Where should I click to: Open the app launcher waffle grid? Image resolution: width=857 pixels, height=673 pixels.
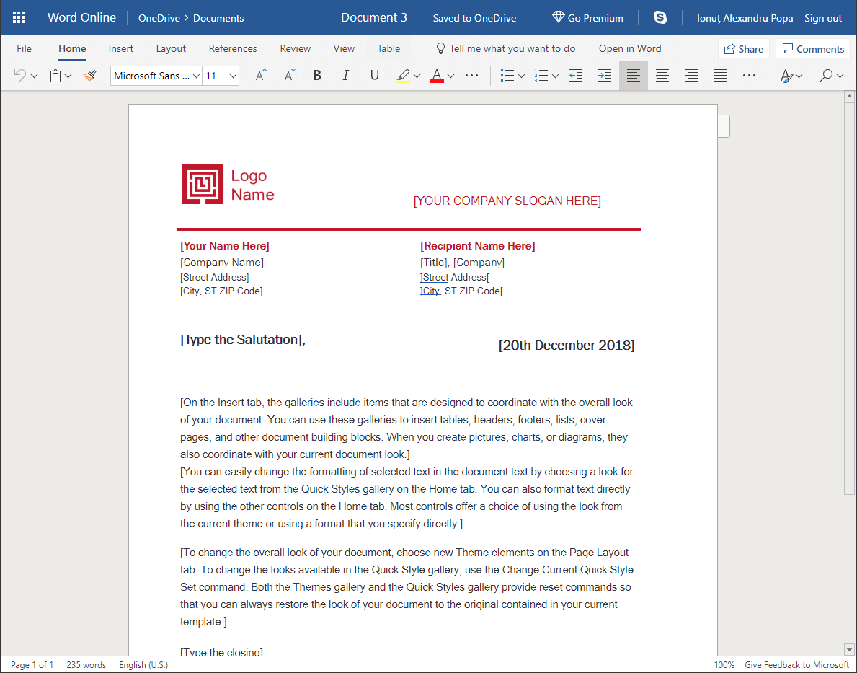tap(19, 17)
